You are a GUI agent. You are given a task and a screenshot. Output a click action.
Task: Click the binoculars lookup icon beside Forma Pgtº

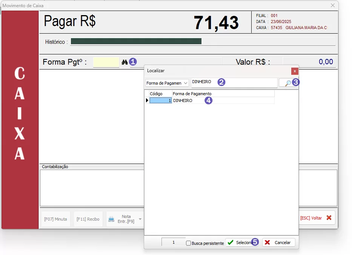pos(125,62)
